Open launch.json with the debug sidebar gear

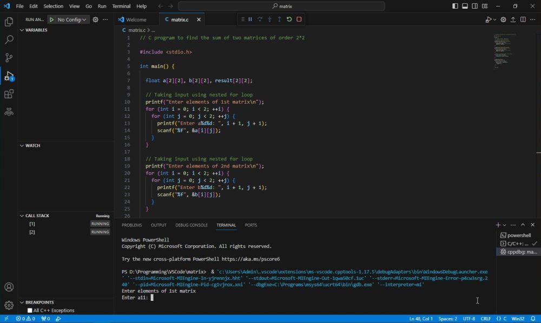coord(96,19)
